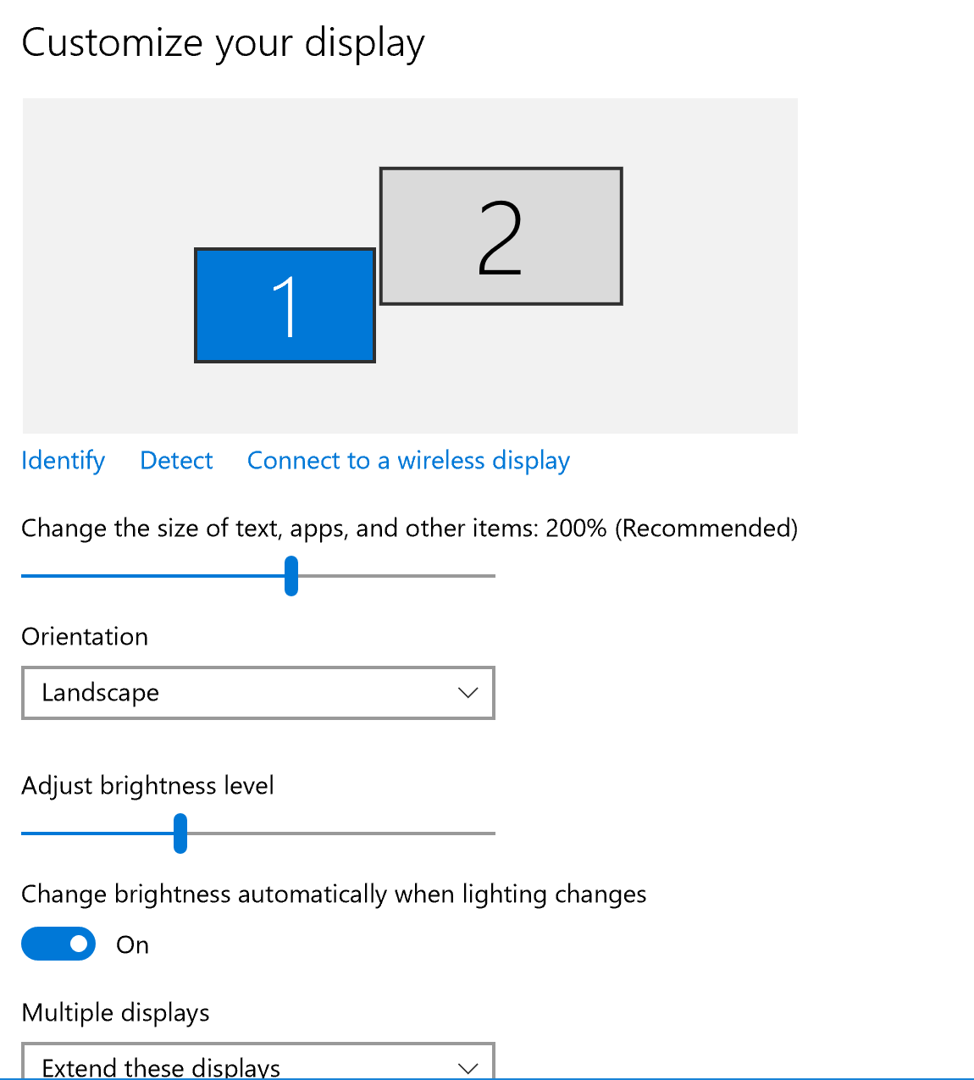Click the blue filled part of the scaling slider
This screenshot has width=974, height=1080.
(x=152, y=576)
